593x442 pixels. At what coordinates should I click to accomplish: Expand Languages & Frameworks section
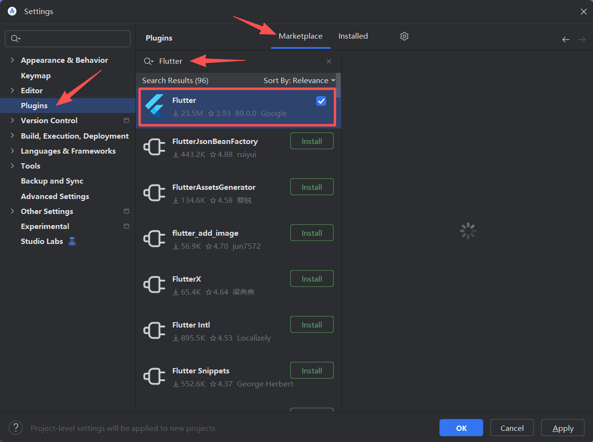12,151
